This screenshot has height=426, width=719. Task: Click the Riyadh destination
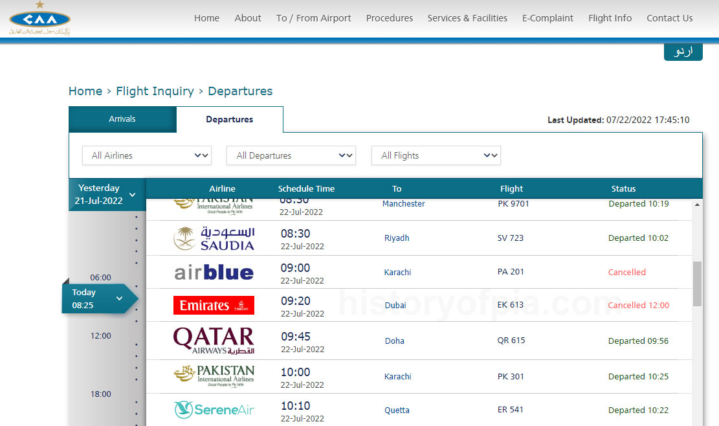pyautogui.click(x=397, y=238)
